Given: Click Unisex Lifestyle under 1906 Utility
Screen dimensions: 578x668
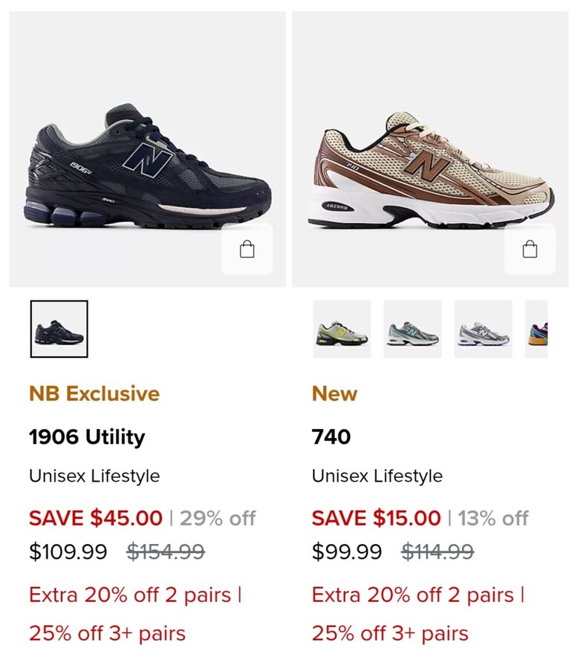Looking at the screenshot, I should click(x=94, y=476).
